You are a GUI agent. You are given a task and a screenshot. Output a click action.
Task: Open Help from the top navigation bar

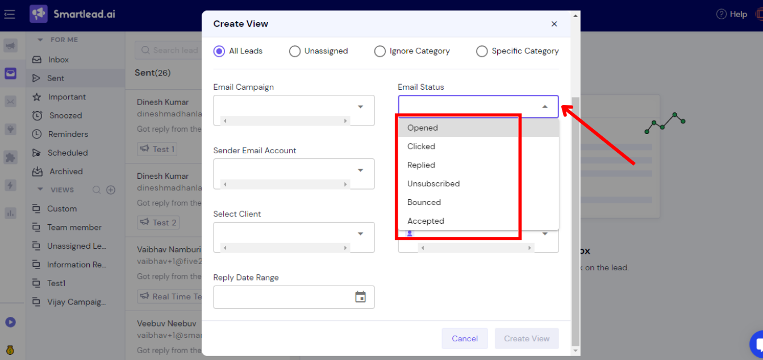pyautogui.click(x=731, y=14)
